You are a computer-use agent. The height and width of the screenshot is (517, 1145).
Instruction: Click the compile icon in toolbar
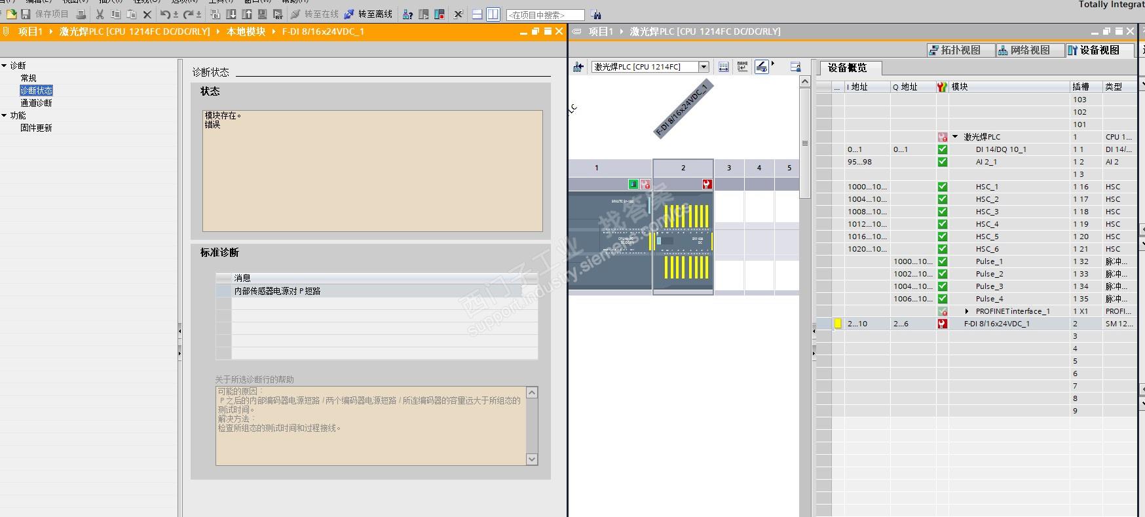pyautogui.click(x=215, y=14)
